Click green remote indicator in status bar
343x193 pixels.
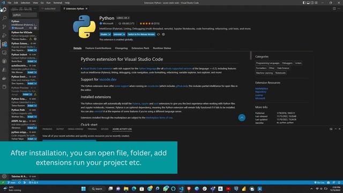3,182
